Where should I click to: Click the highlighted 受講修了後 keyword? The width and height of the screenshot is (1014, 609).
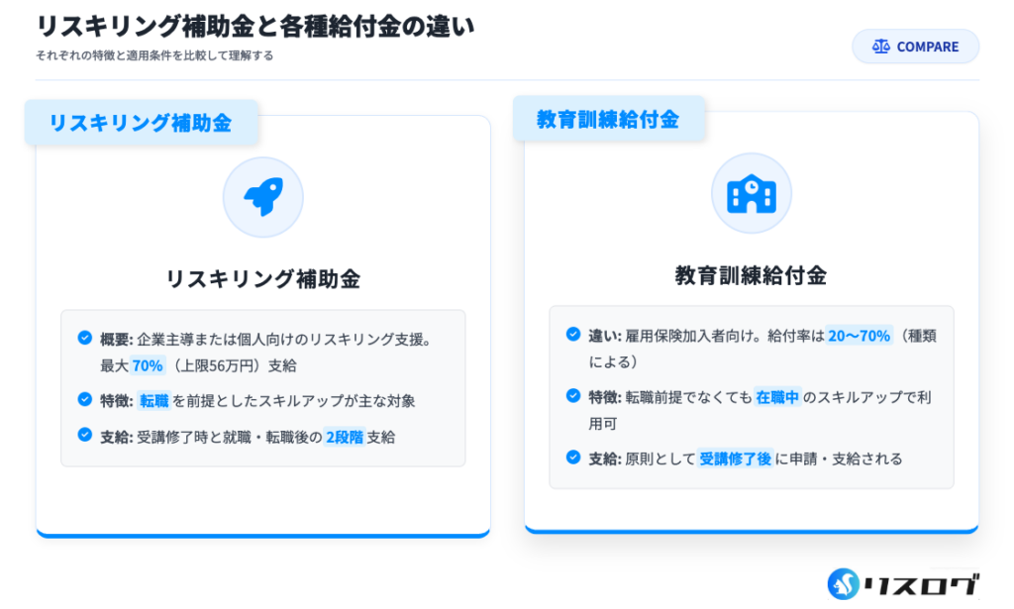(x=736, y=458)
